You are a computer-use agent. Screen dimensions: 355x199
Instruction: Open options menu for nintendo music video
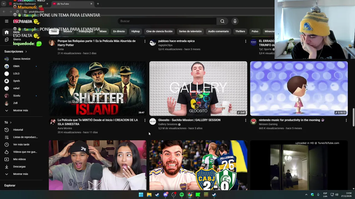point(346,120)
